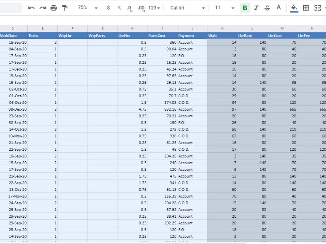Click the LbrRate header cell
Screen dimensions: 326x244
252,36
